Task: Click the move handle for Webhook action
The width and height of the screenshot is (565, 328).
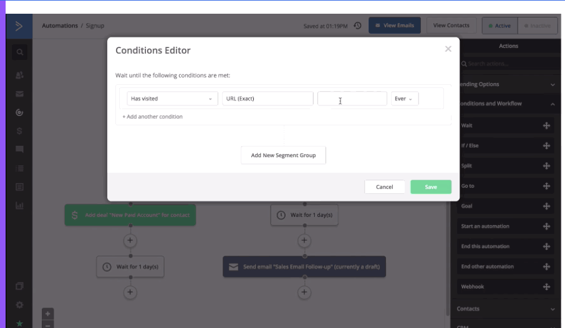Action: pos(546,287)
